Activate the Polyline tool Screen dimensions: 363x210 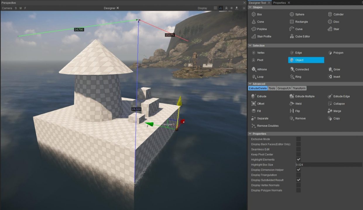click(x=259, y=29)
